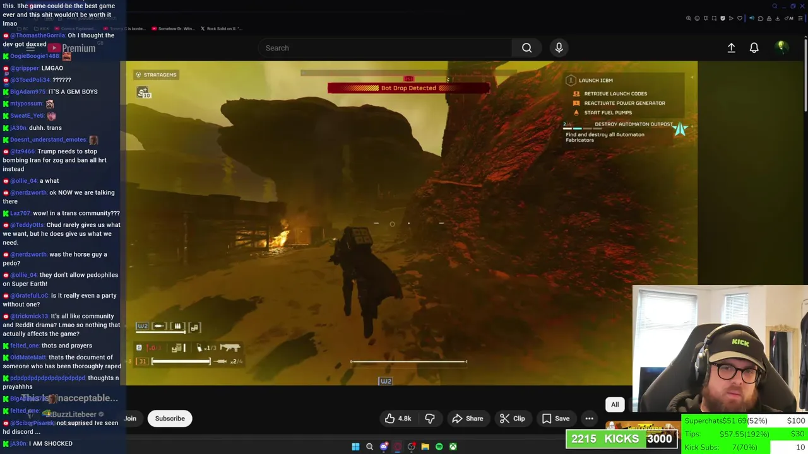
Task: Open the 'Rock Solid on X' bookmark
Action: 222,28
